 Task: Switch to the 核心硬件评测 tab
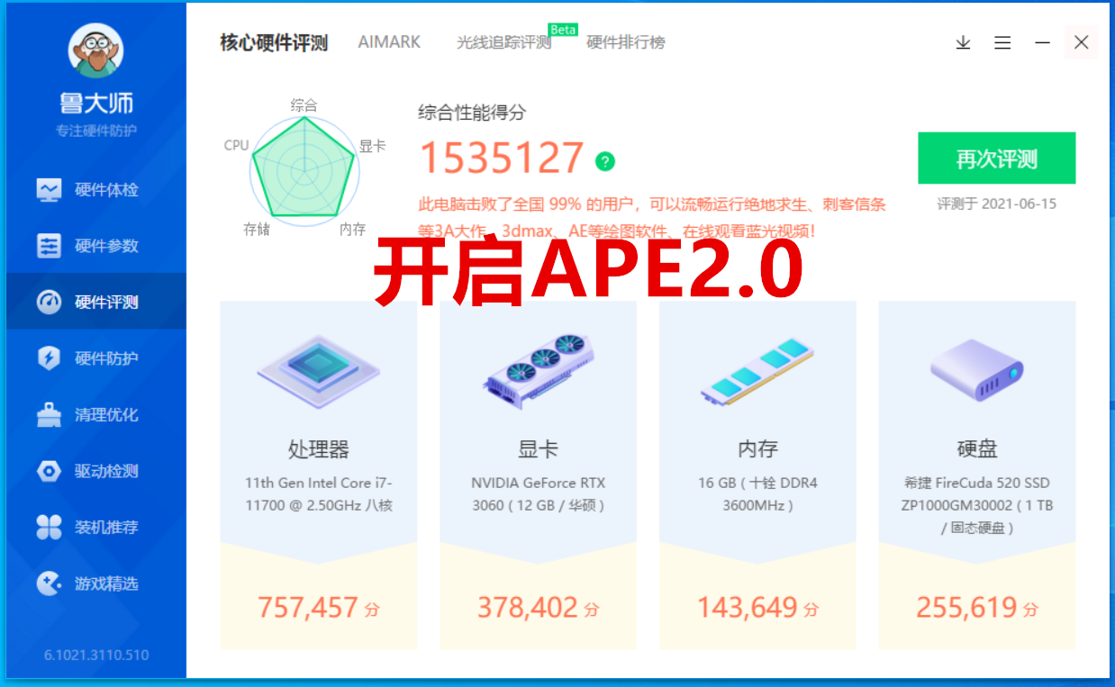tap(274, 42)
